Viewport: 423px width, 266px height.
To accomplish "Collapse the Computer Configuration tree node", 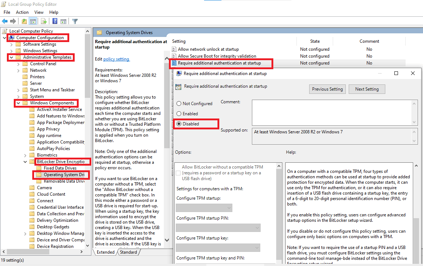I will pos(4,38).
